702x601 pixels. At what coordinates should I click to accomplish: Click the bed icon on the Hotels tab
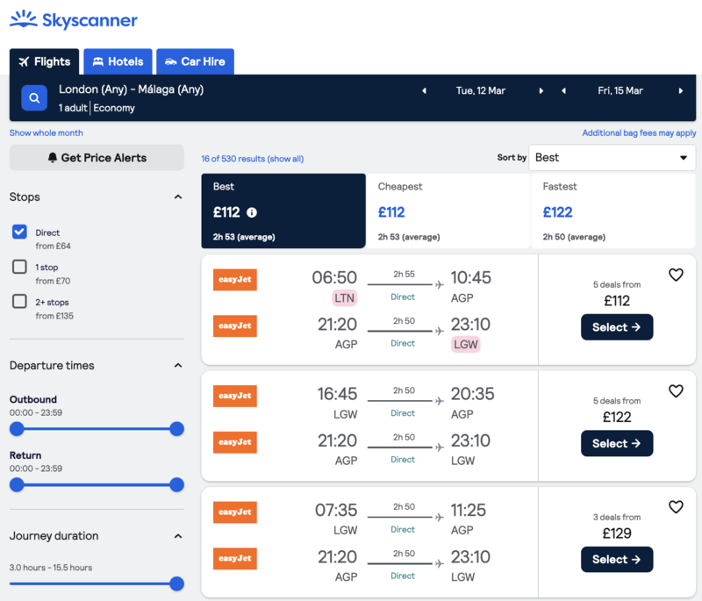click(96, 61)
